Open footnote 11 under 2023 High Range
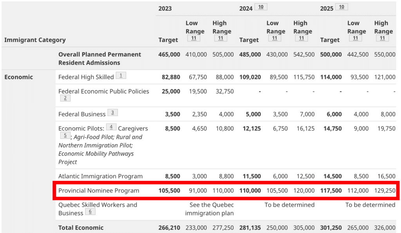This screenshot has width=401, height=233. pyautogui.click(x=220, y=38)
